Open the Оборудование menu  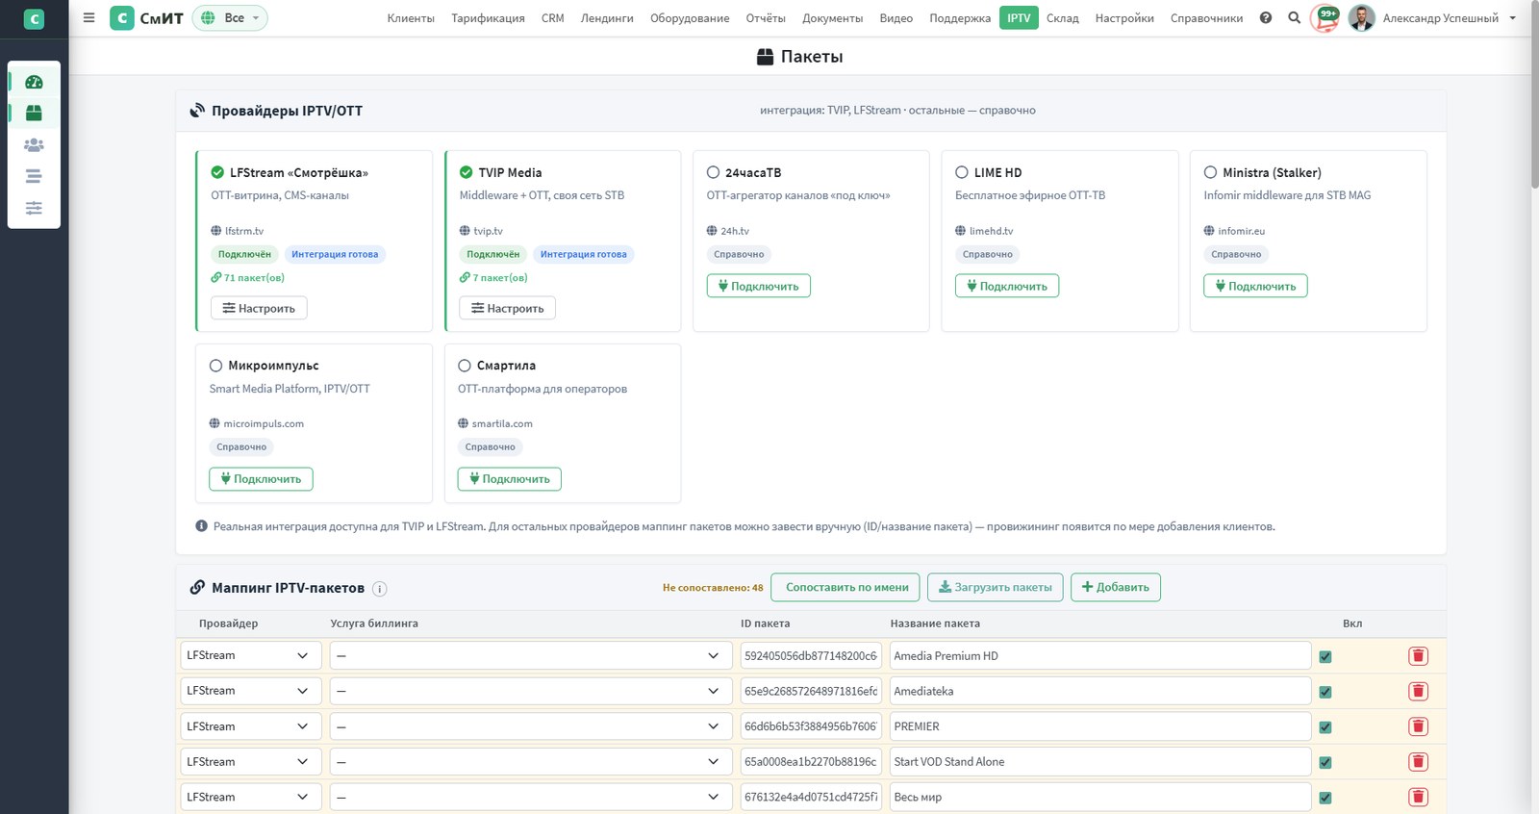(690, 18)
